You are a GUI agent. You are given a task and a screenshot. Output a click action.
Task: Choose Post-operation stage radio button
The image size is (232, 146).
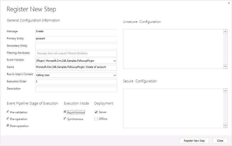coord(8,126)
